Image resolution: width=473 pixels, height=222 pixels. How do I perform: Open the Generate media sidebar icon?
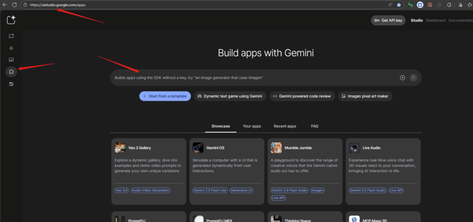point(11,60)
